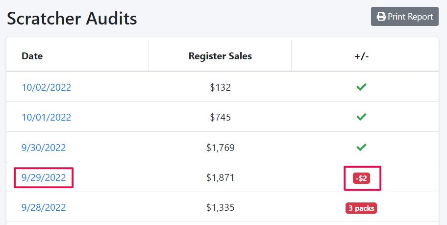
Task: Click the Register Sales column header
Action: (220, 56)
